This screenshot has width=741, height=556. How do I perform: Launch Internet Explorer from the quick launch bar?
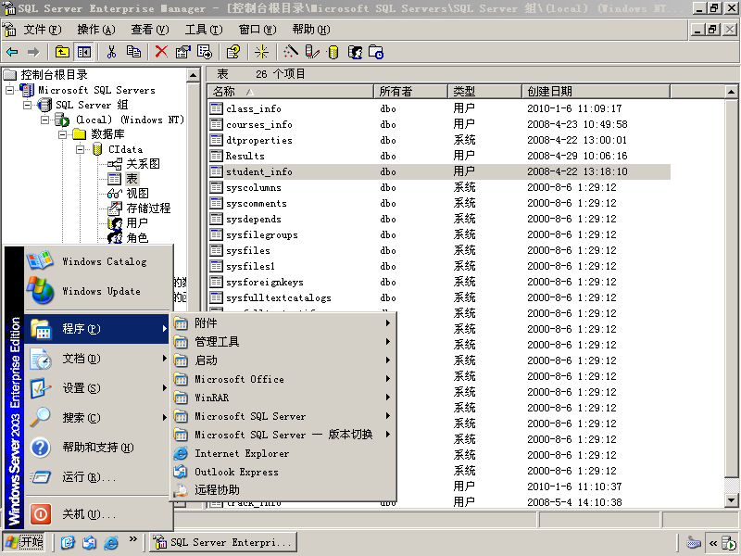pos(111,542)
